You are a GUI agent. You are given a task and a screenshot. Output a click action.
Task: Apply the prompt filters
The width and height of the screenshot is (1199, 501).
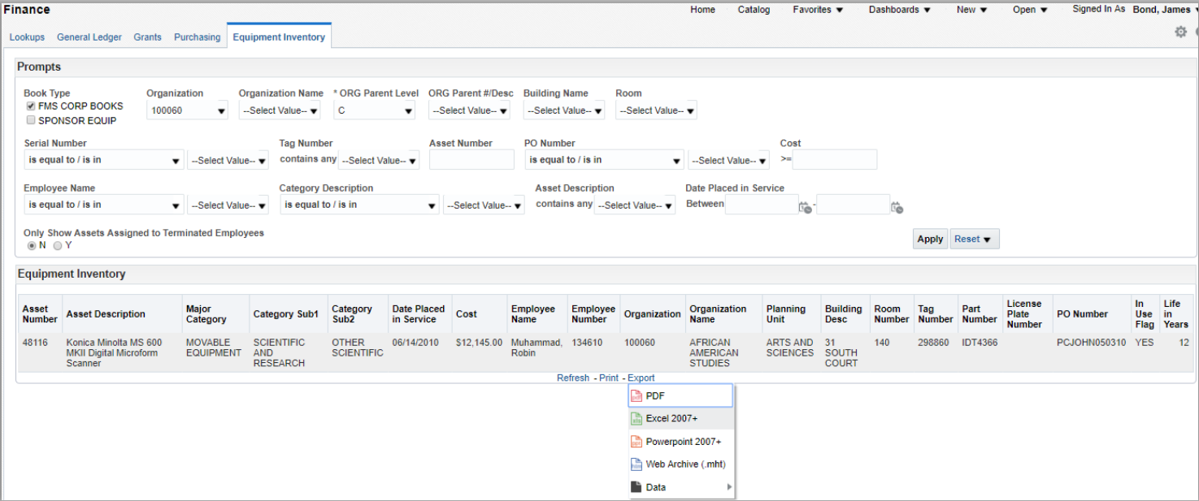pos(929,238)
